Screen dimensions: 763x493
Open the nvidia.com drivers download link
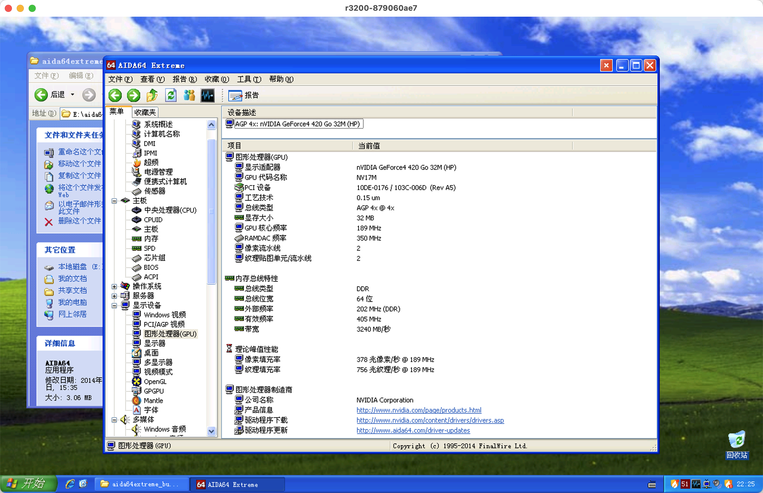pyautogui.click(x=430, y=420)
